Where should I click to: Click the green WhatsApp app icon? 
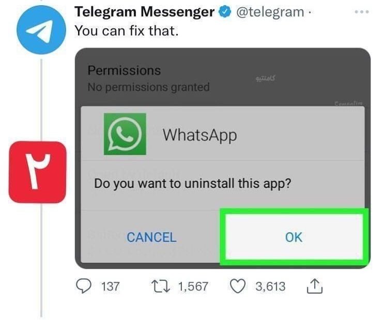125,134
